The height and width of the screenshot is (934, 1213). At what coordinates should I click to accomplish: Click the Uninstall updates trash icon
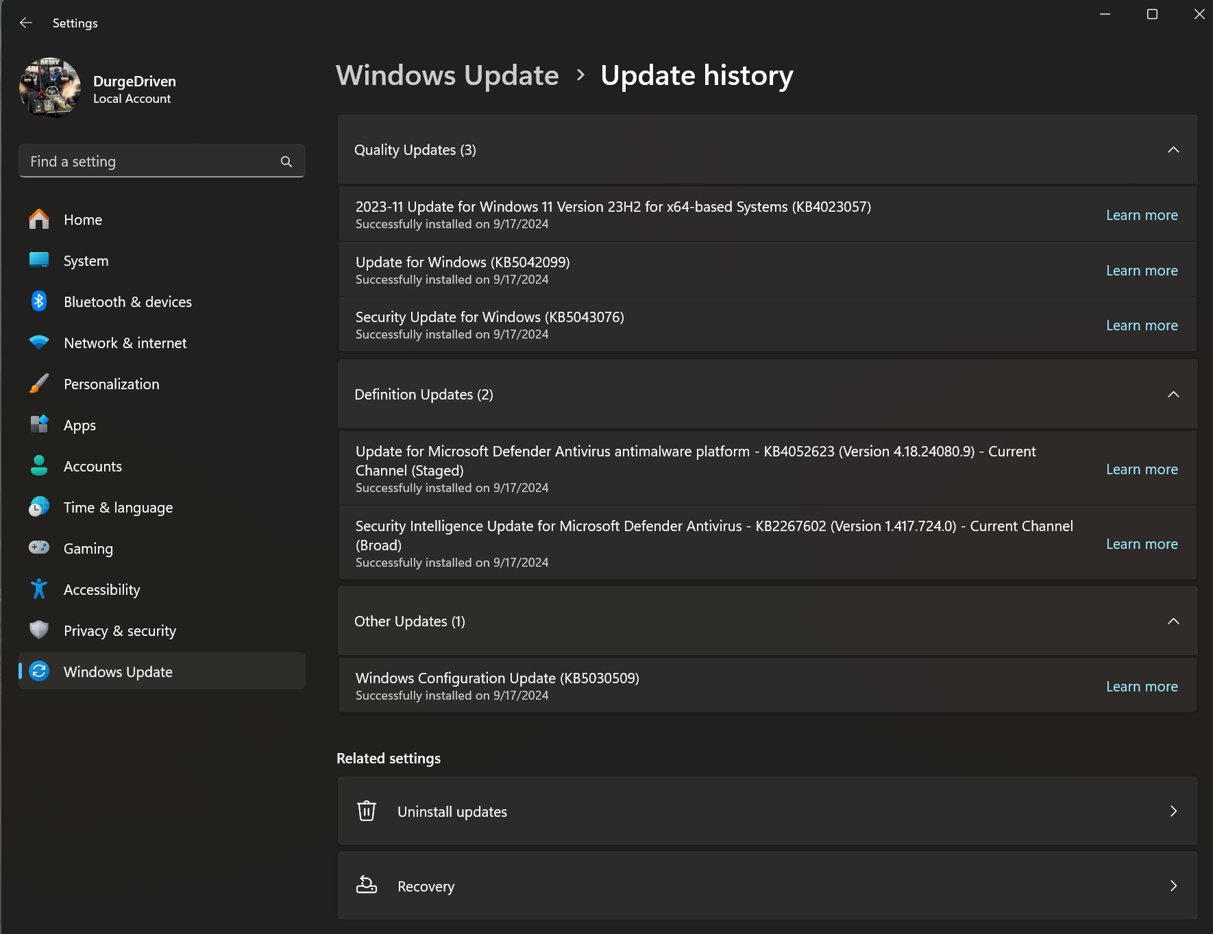367,811
